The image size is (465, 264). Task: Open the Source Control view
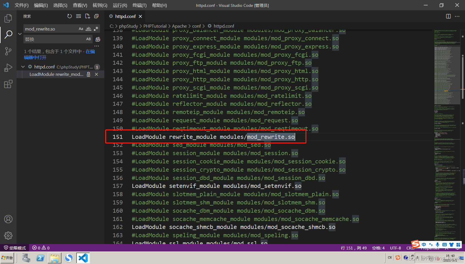point(8,51)
